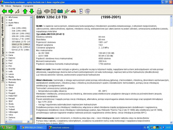173x130 pixels.
Task: Click the Układ smarowania heading
Action: [45, 118]
